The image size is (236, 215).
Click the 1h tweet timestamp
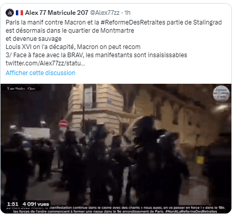click(x=127, y=13)
